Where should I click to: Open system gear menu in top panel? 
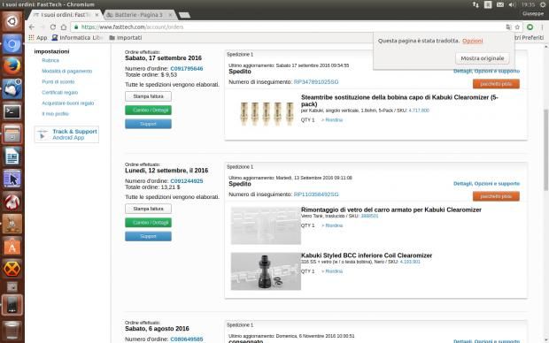(x=542, y=4)
